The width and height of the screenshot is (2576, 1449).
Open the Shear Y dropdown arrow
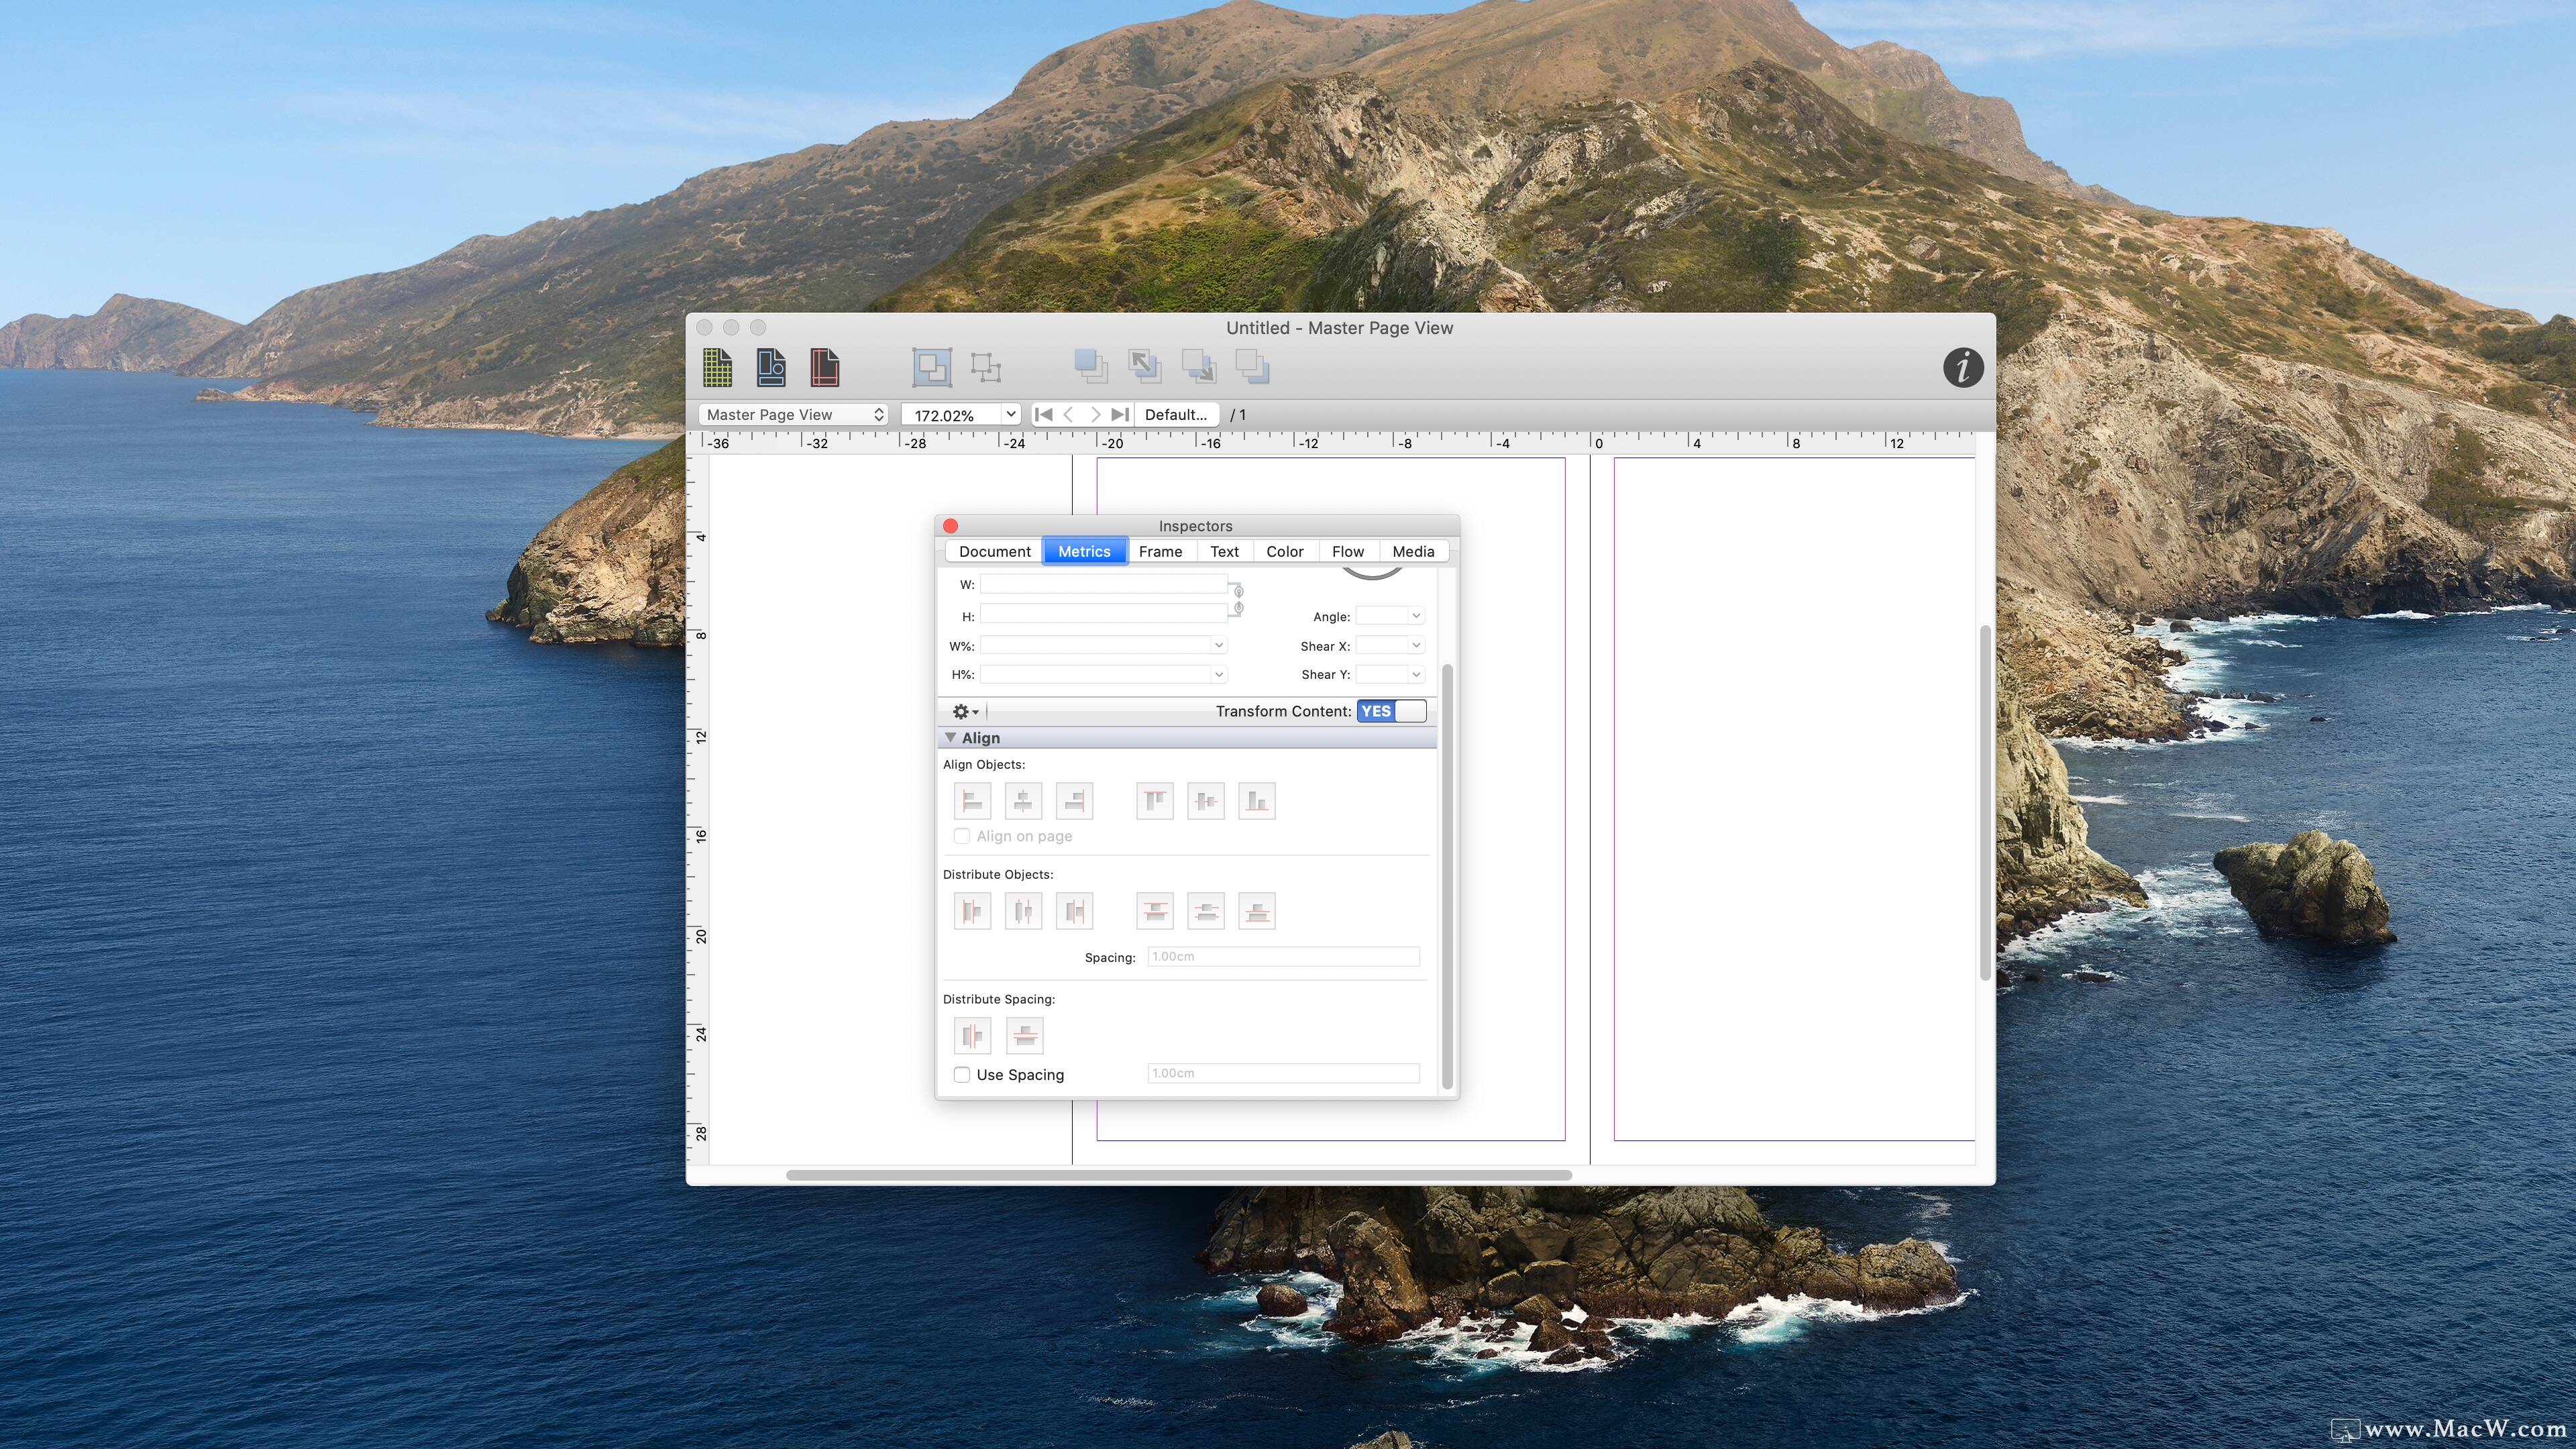[x=1416, y=675]
